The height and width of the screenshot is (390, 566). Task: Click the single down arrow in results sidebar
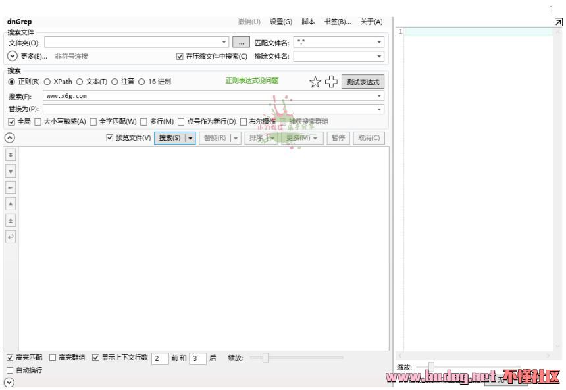[11, 171]
